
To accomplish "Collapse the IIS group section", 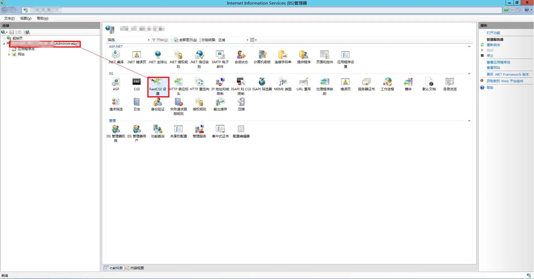I will (x=469, y=74).
